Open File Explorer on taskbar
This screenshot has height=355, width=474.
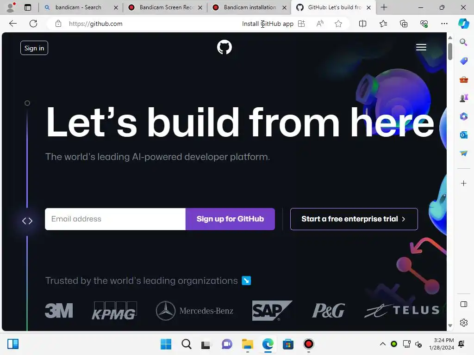pyautogui.click(x=247, y=344)
